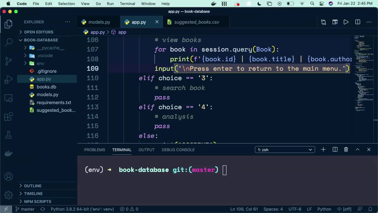Viewport: 378px width, 213px height.
Task: Open the Testing flask view
Action: (9, 135)
